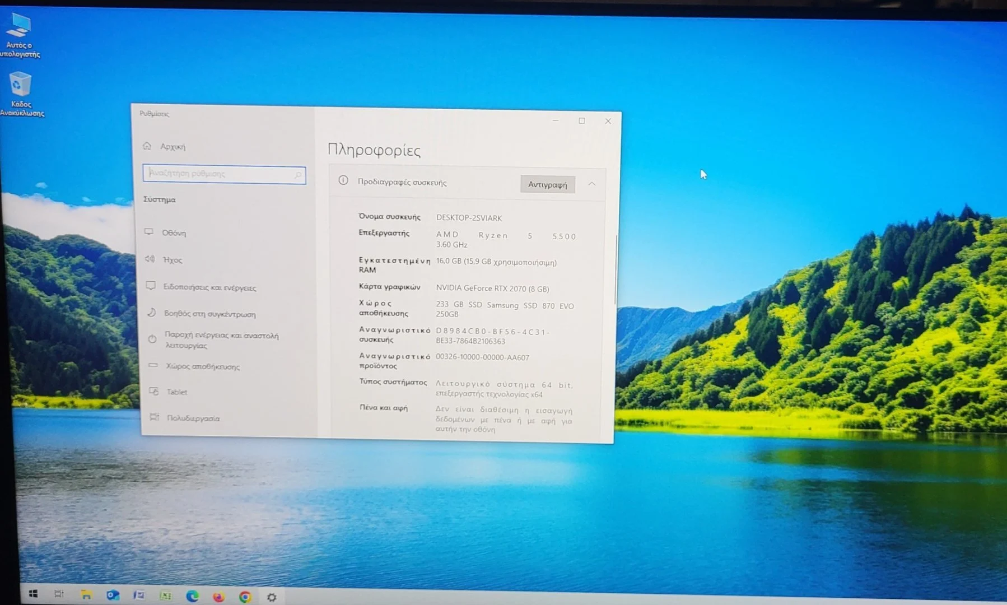The height and width of the screenshot is (605, 1007).
Task: Click the '16,0 GB (15,9 GB χρησιμοποιήσιμη)' RAM value
Action: tap(496, 262)
